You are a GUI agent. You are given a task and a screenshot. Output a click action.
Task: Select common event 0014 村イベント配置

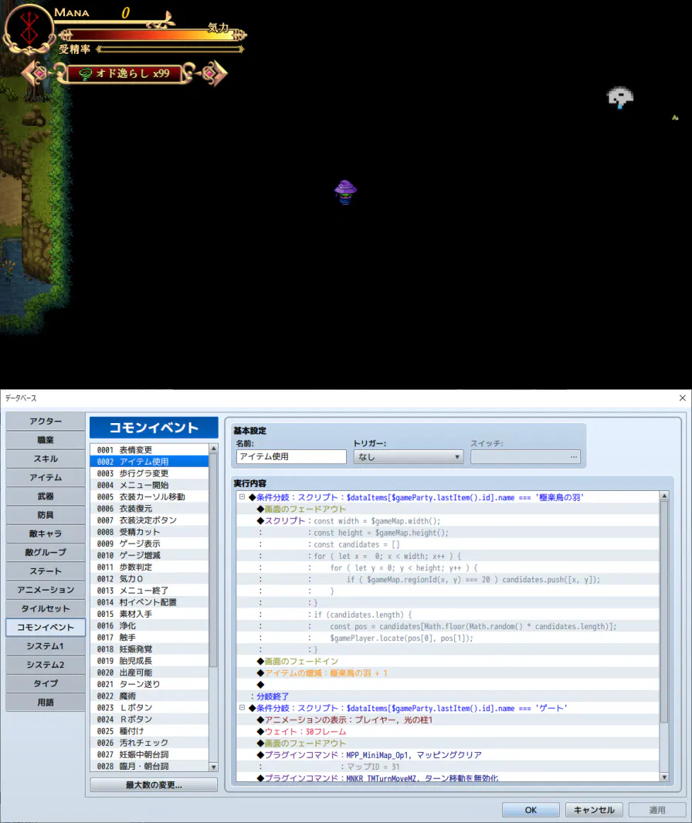(149, 602)
